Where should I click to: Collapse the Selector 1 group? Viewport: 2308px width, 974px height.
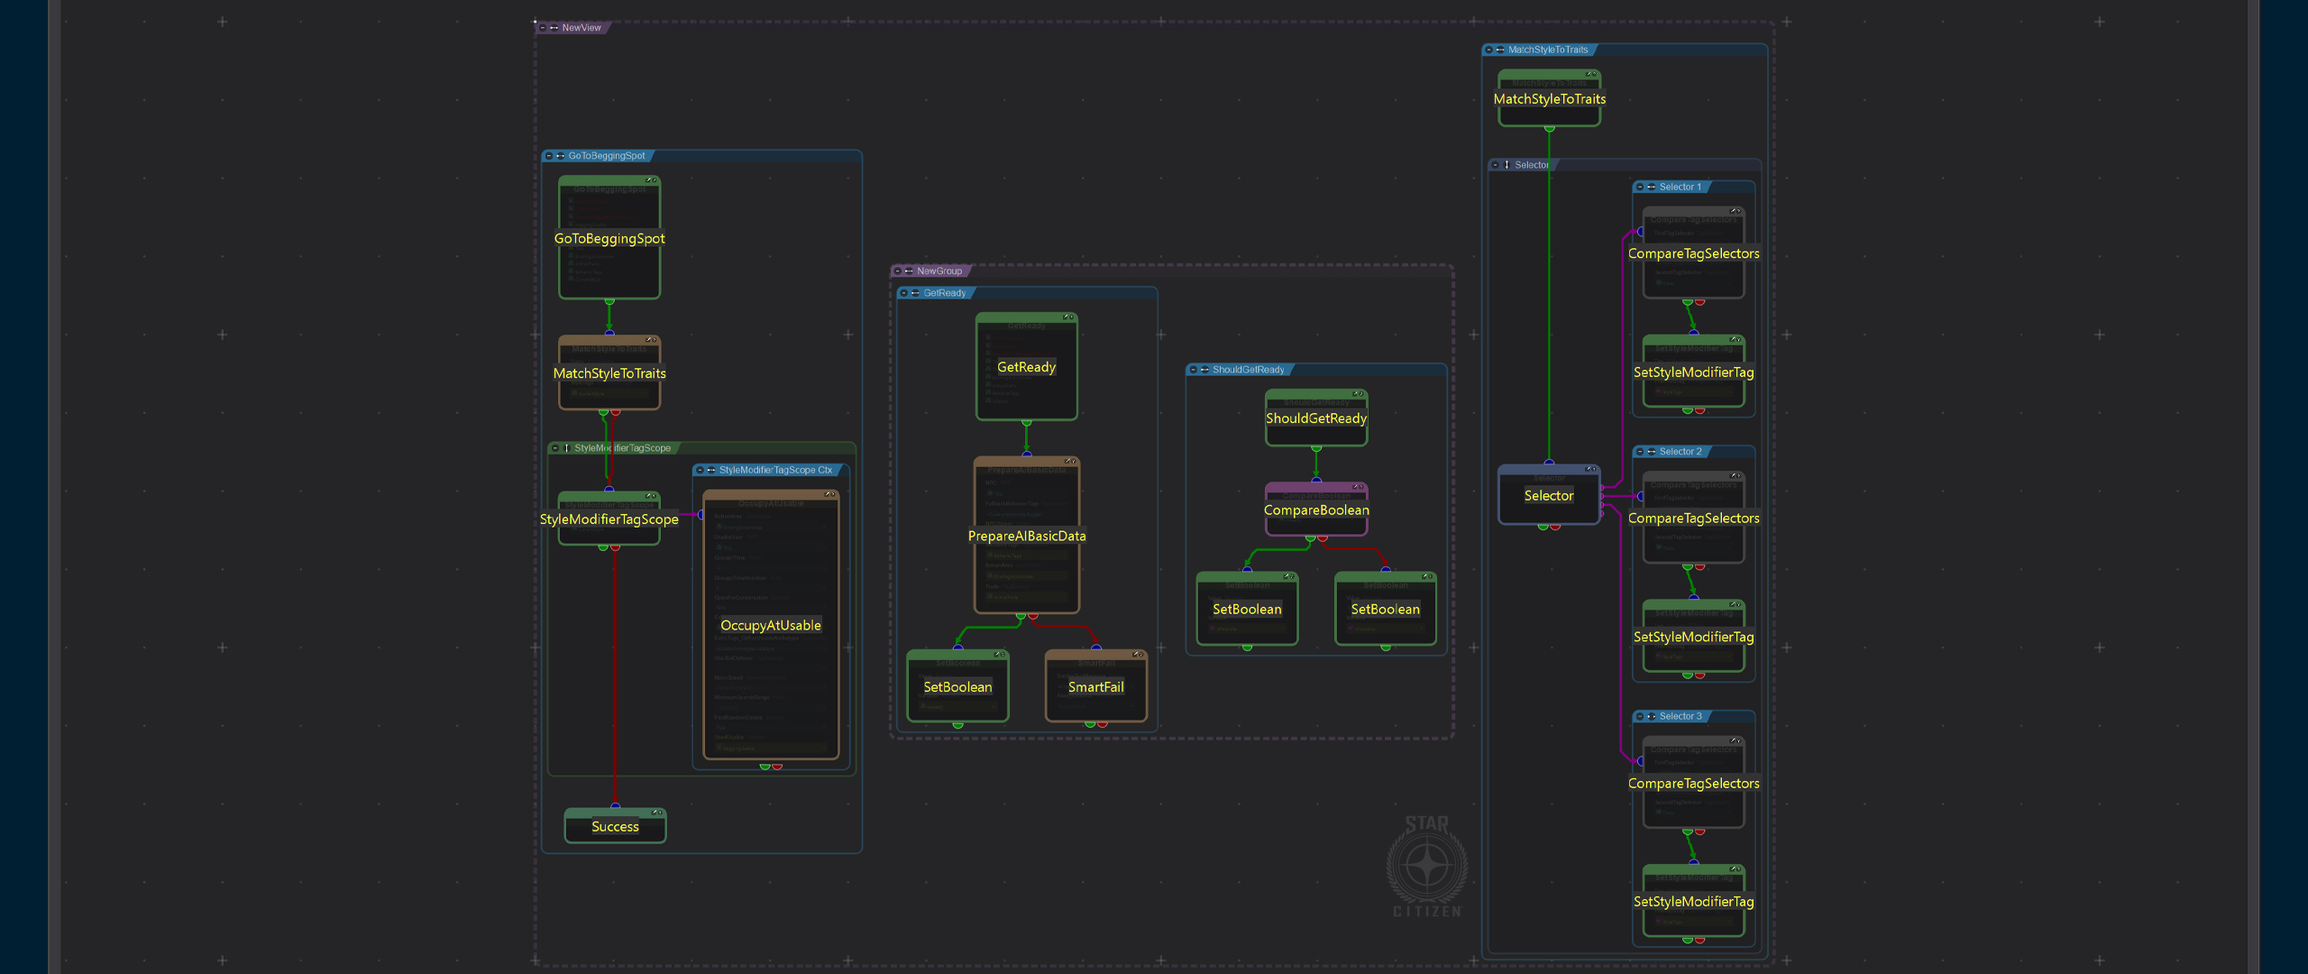point(1639,188)
